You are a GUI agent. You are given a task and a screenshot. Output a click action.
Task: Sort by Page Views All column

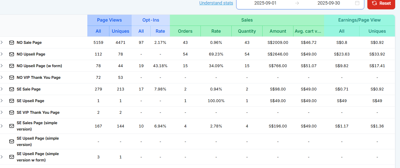pos(98,31)
